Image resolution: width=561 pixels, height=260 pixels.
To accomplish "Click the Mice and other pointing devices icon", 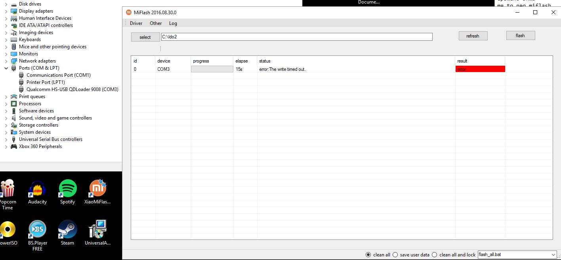I will [x=14, y=47].
